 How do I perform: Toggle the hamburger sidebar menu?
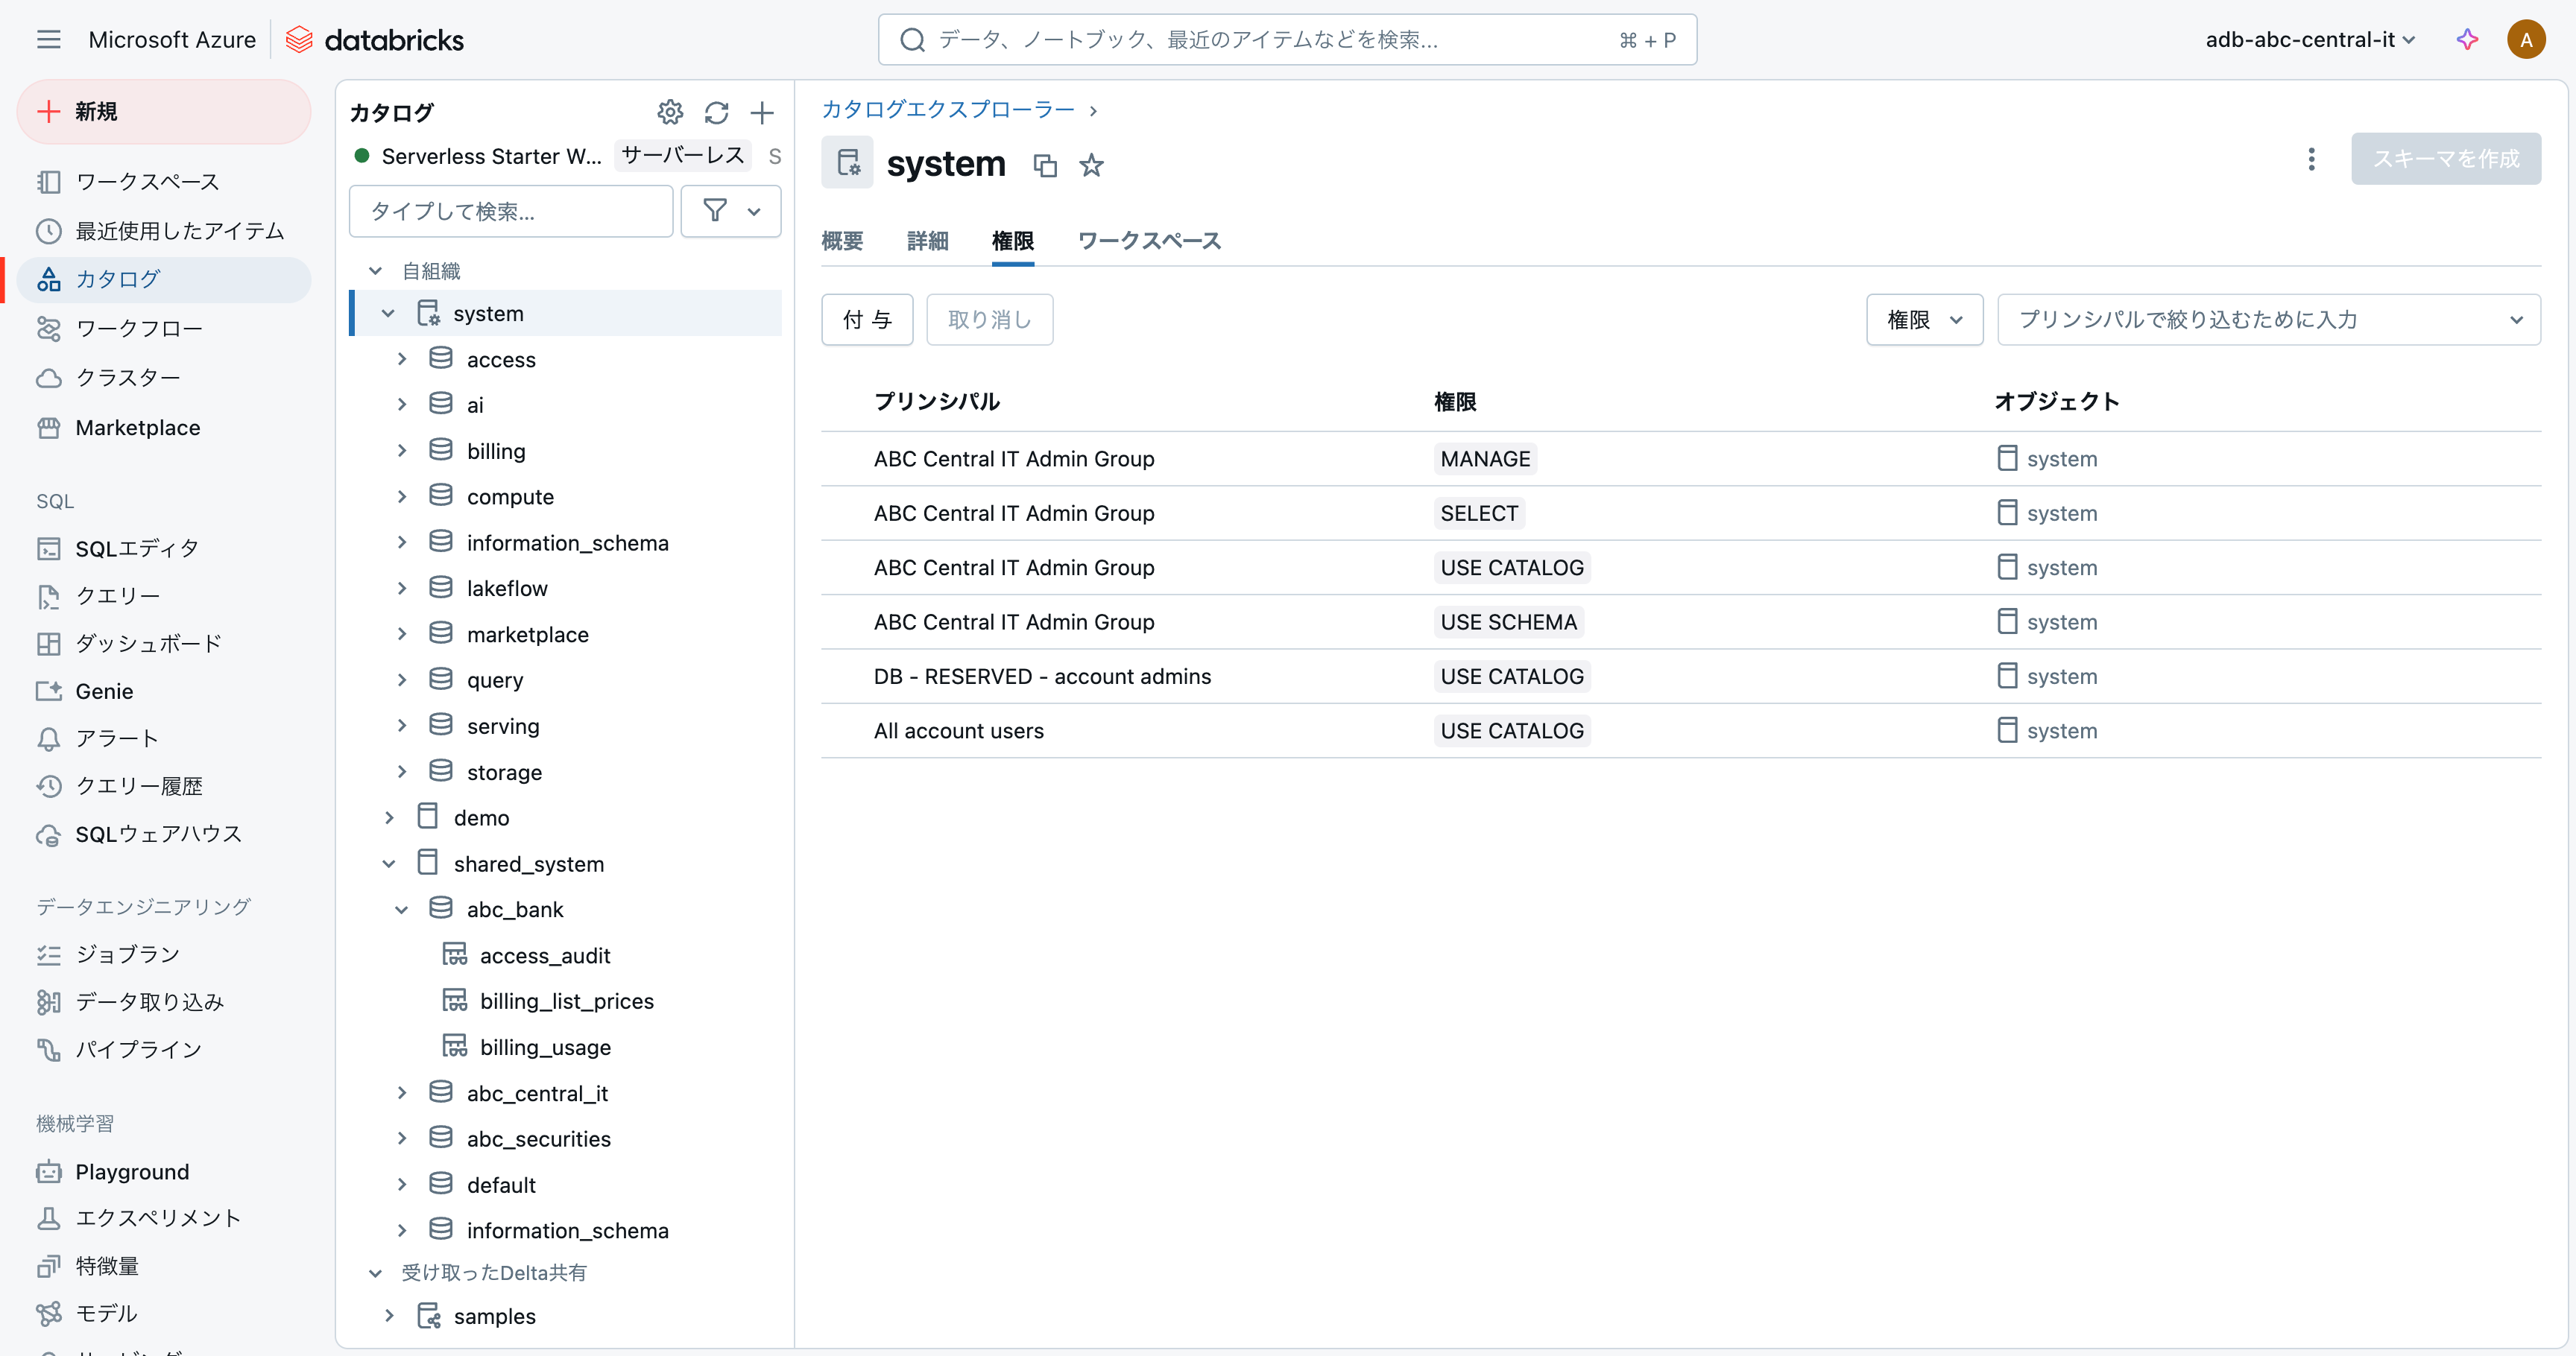pos(48,39)
